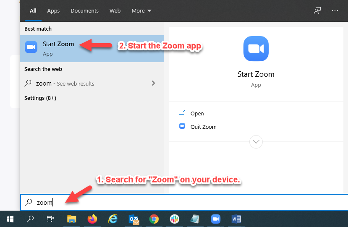Viewport: 348px width, 227px height.
Task: Open the Windows Start menu button
Action: click(x=10, y=219)
